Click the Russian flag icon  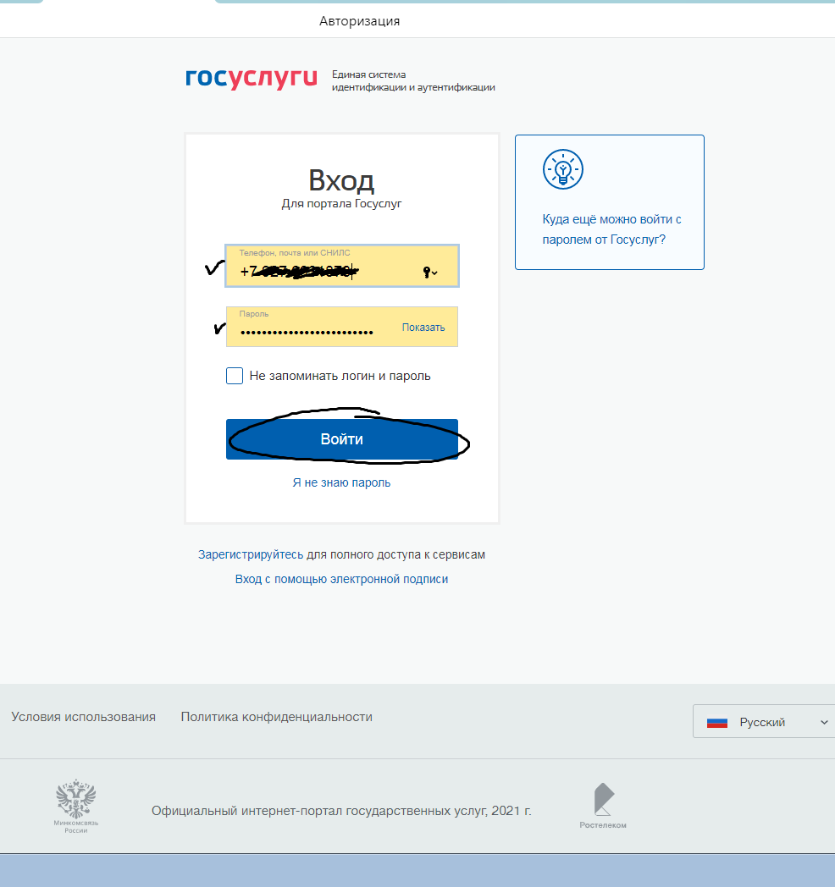pos(717,723)
